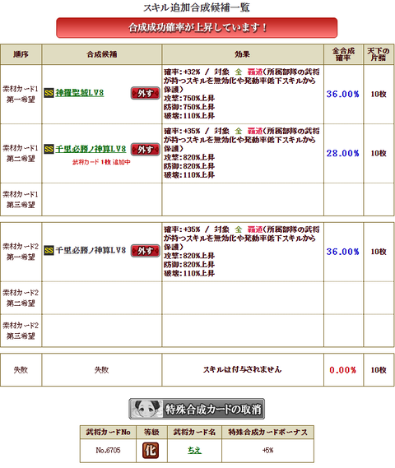
Task: Click the 特殊合成カードボーナス header
Action: pyautogui.click(x=267, y=433)
